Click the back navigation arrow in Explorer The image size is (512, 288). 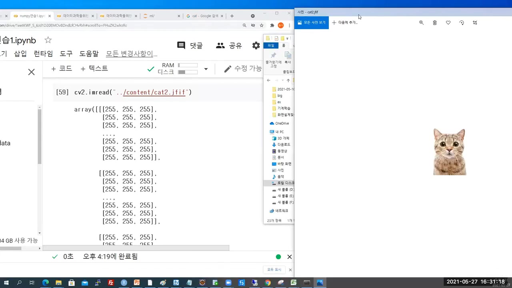[x=268, y=80]
